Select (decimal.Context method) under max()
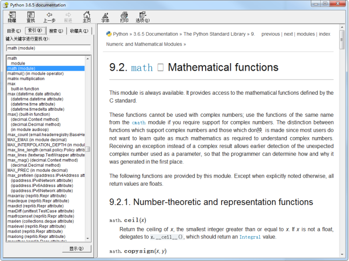The width and height of the screenshot is (349, 261). (x=35, y=119)
